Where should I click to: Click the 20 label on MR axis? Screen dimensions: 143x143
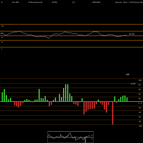140,99
